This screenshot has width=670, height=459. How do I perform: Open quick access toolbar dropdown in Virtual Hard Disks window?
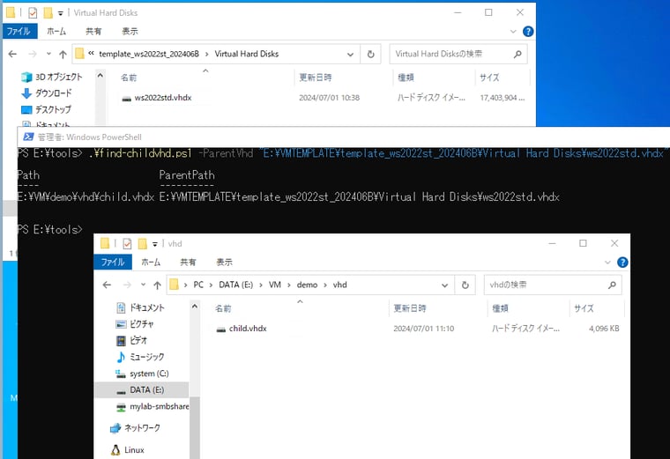click(x=61, y=13)
